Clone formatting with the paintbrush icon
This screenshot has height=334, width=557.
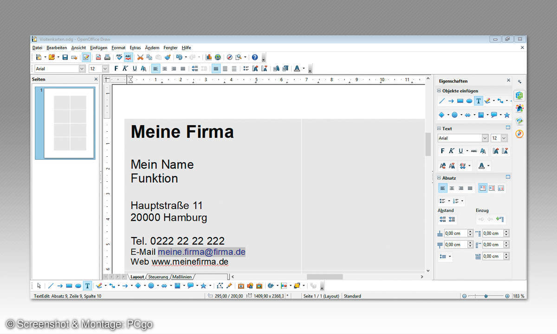pos(168,57)
